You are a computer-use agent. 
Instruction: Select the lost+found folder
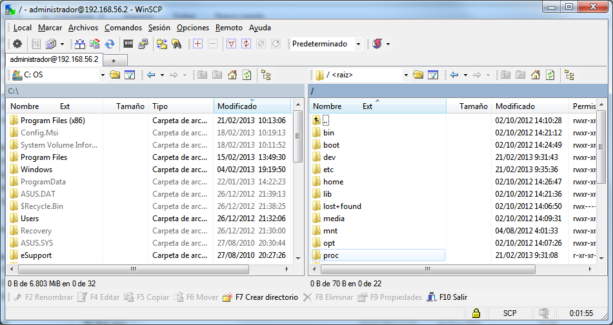pos(342,206)
